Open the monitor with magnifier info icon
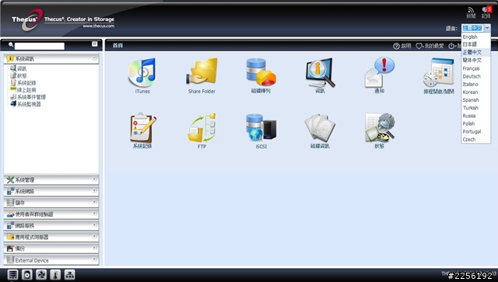Viewport: 498px width, 282px height. pyautogui.click(x=320, y=72)
